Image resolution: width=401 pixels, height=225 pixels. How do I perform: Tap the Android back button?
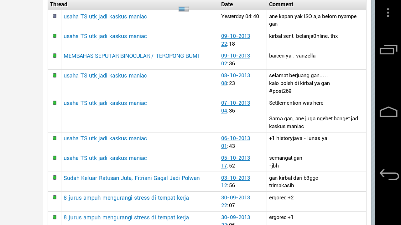[x=389, y=175]
